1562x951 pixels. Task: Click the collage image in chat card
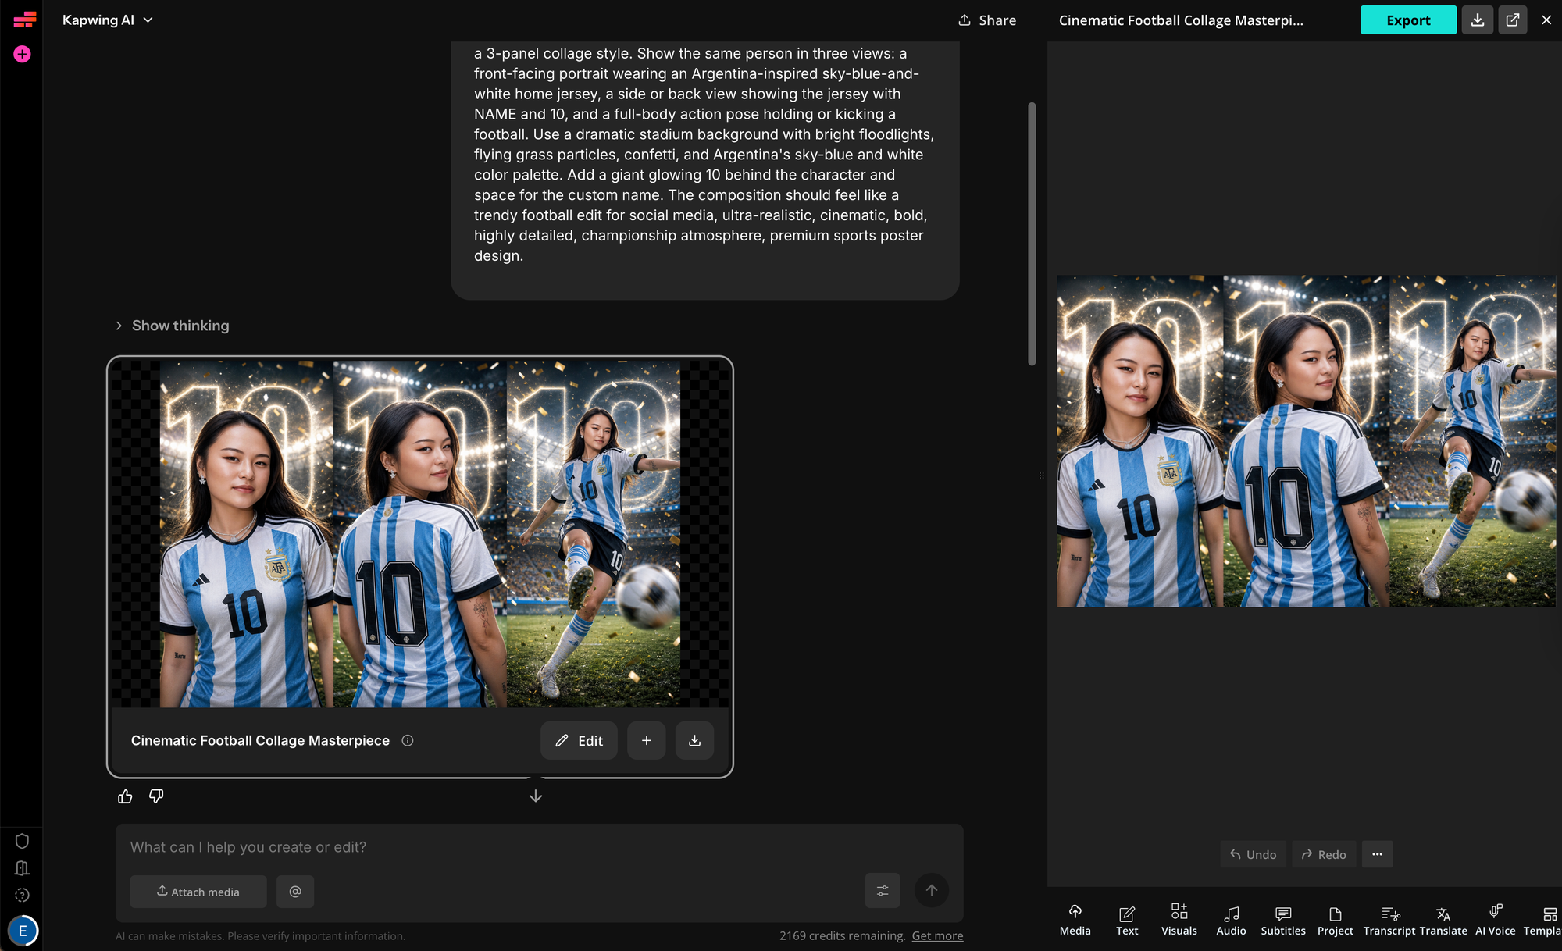(x=420, y=534)
